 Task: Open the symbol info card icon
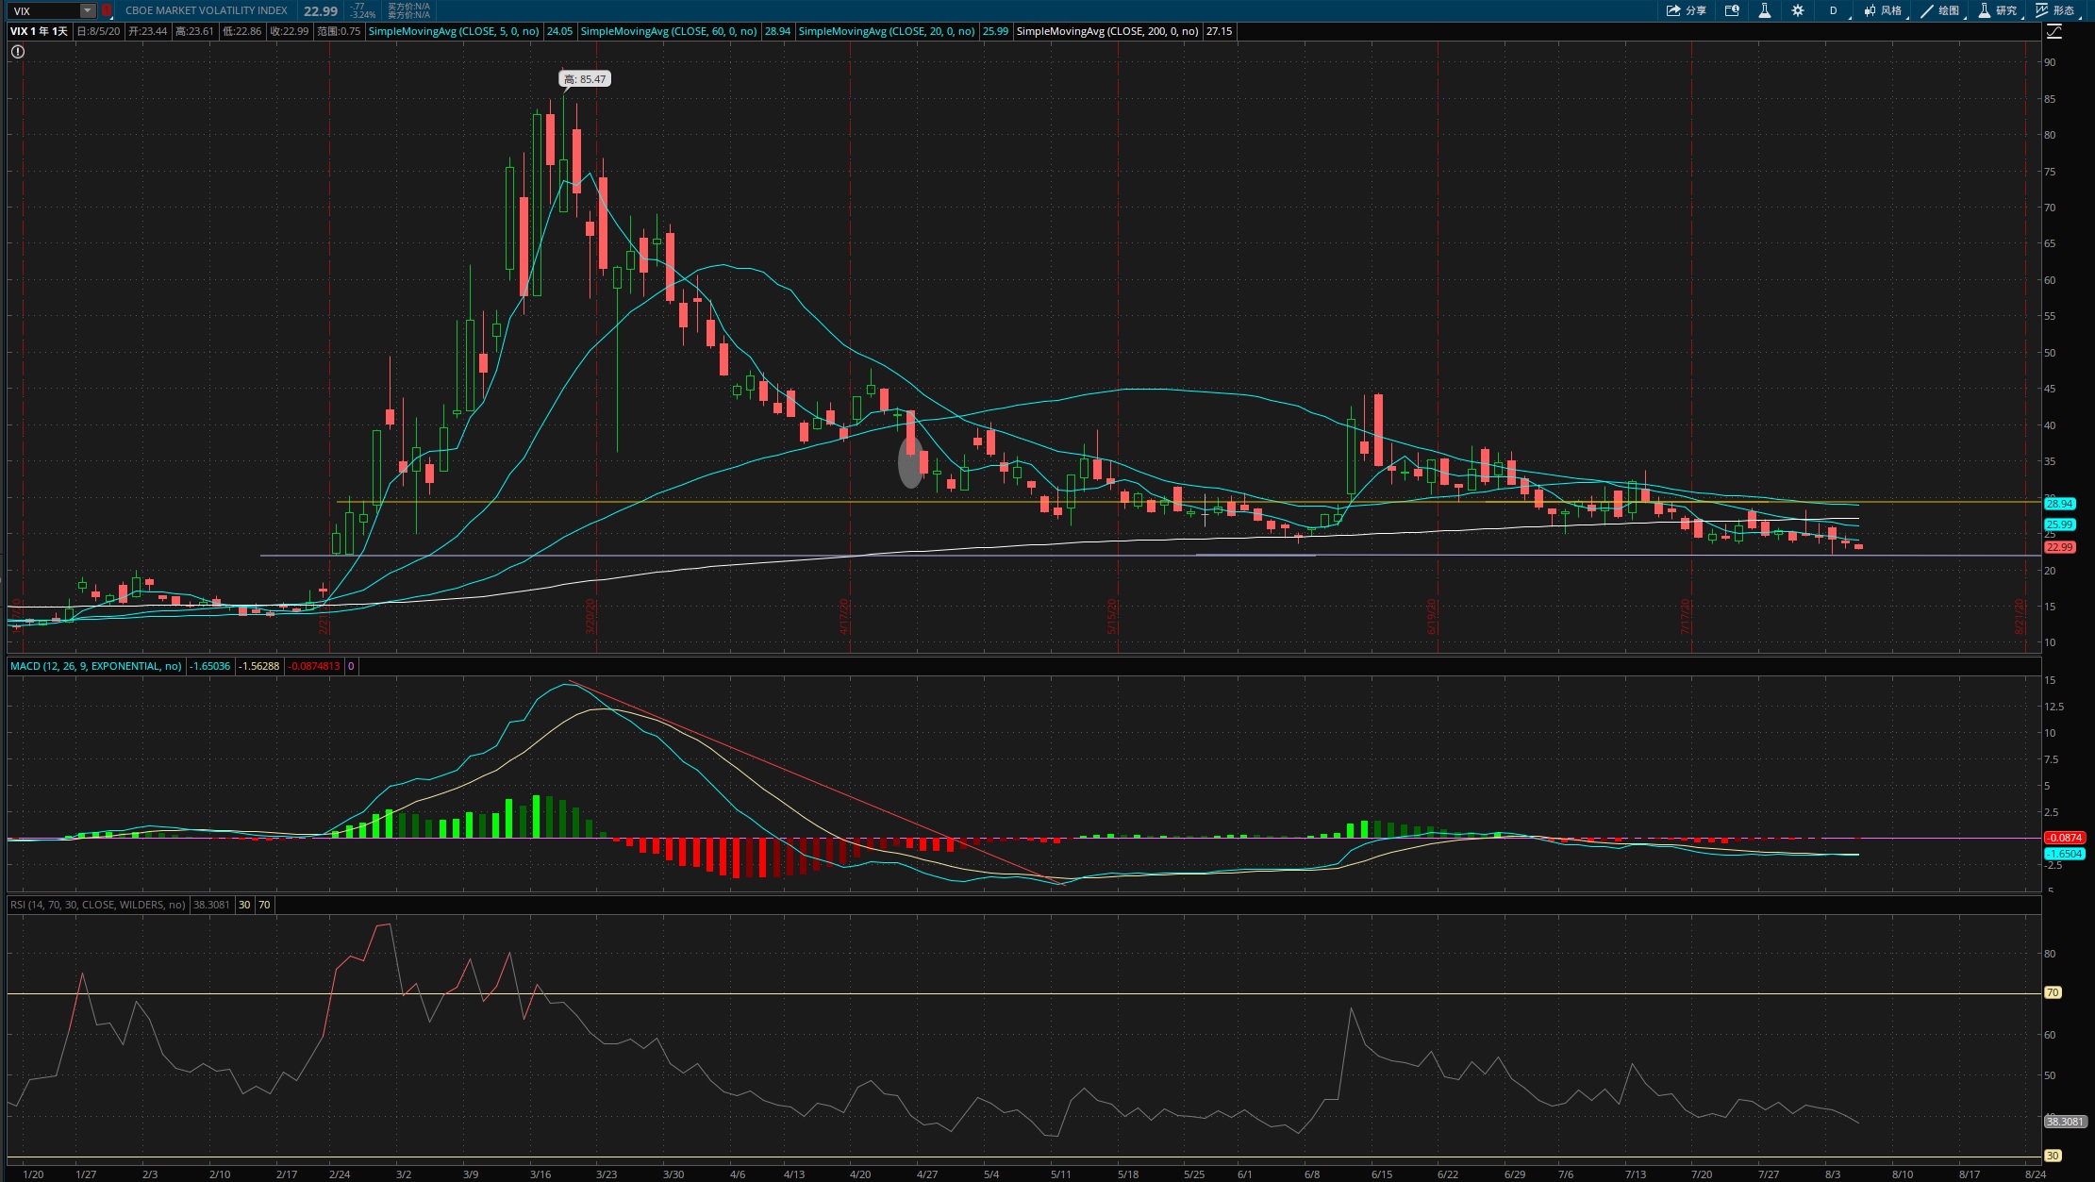click(x=1732, y=10)
